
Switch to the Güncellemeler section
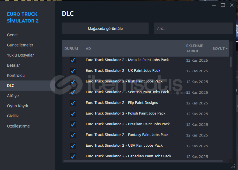pos(20,45)
